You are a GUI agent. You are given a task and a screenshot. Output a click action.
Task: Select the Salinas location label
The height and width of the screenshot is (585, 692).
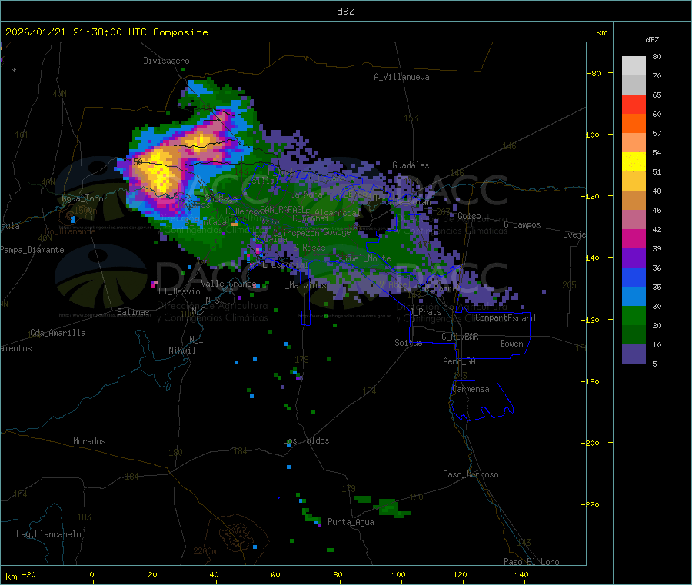(133, 312)
